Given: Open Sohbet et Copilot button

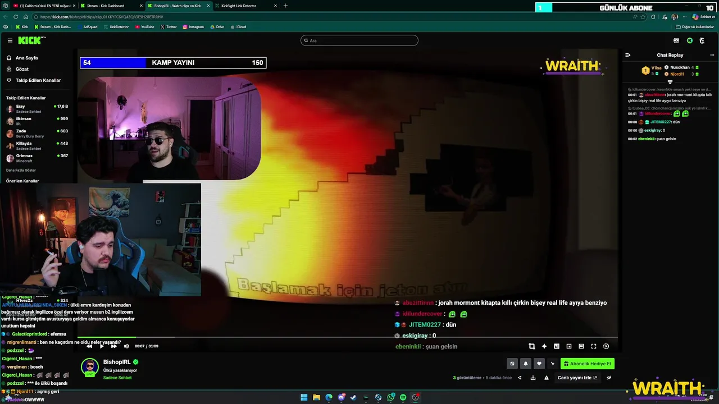Looking at the screenshot, I should coord(703,17).
